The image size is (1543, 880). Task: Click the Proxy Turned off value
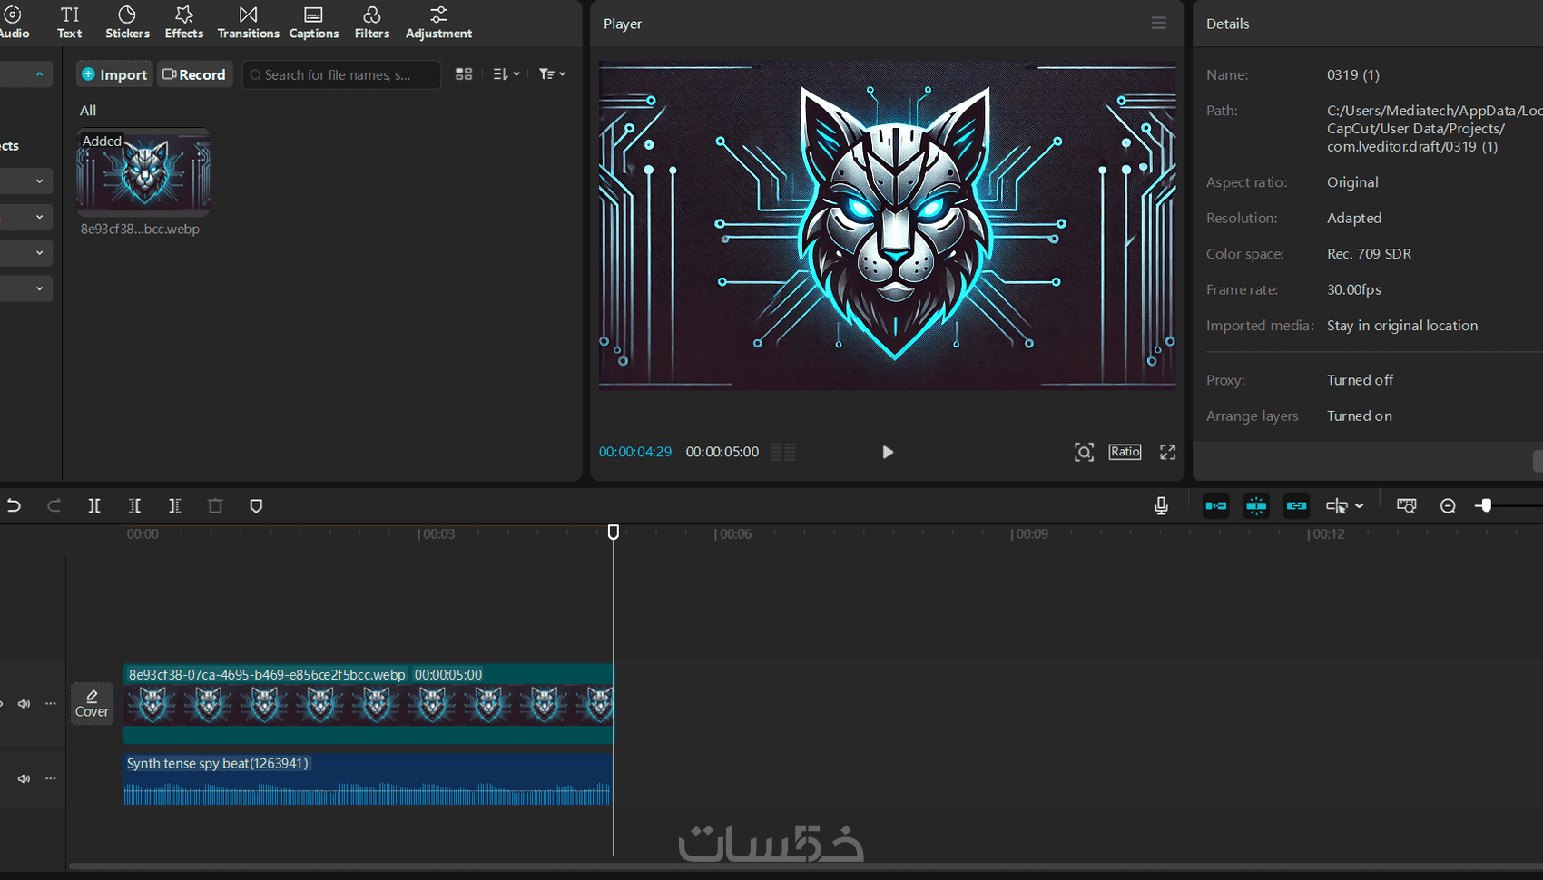[1360, 380]
